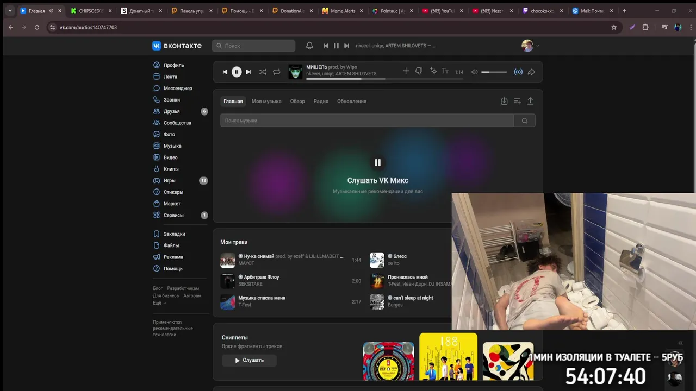Image resolution: width=696 pixels, height=391 pixels.
Task: Pause the current song МИШЕЛЬ in player
Action: pyautogui.click(x=237, y=72)
